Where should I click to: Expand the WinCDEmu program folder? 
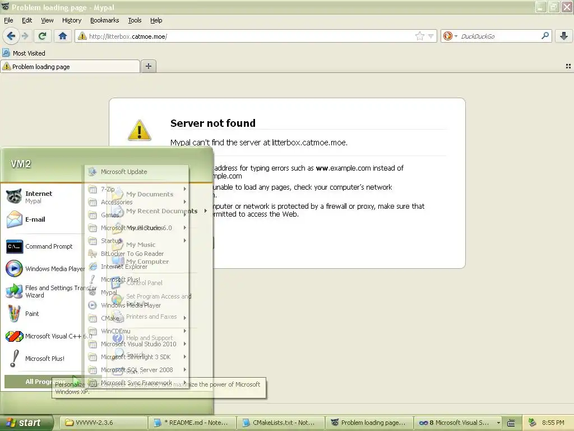(x=137, y=331)
